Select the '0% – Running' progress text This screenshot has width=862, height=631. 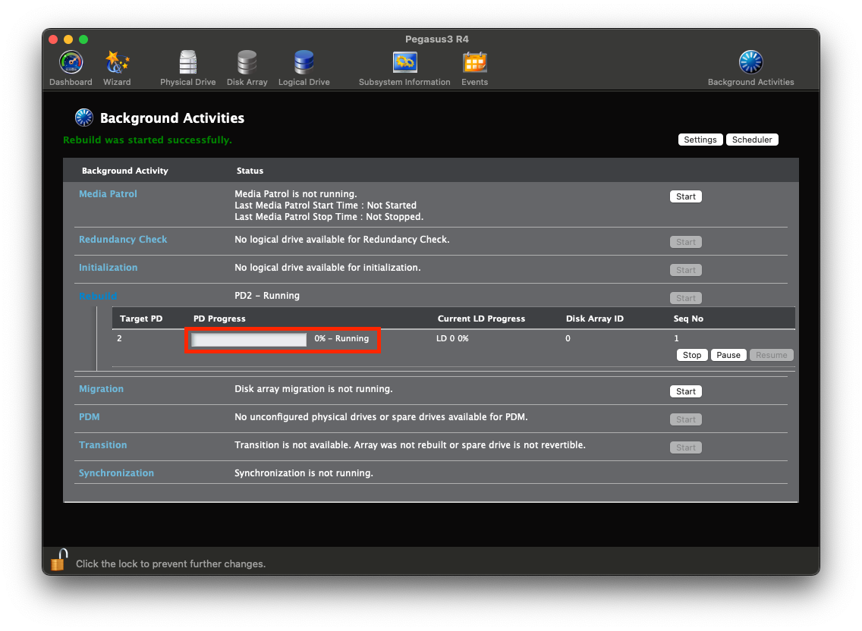click(341, 338)
